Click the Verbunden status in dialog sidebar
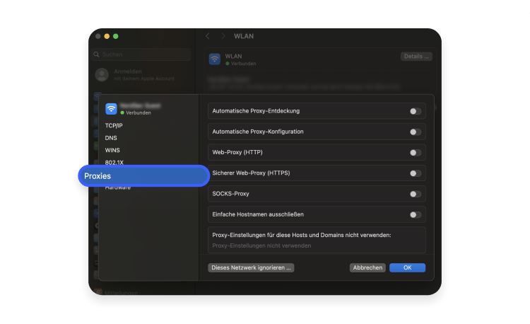 [136, 113]
